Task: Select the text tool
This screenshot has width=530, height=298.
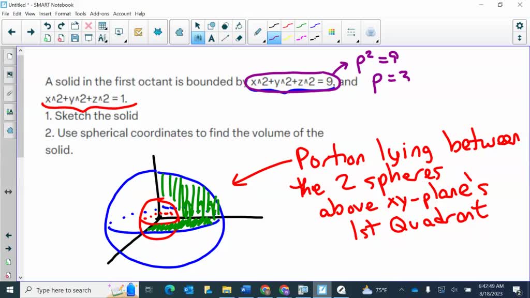Action: [211, 39]
